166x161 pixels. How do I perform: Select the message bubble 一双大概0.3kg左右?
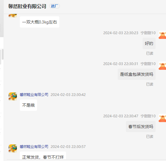pos(39,22)
